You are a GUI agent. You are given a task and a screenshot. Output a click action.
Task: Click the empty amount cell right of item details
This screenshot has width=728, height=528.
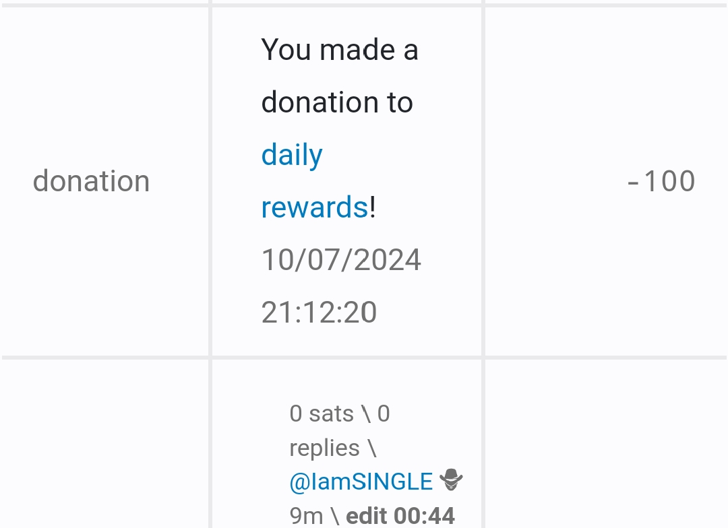pyautogui.click(x=605, y=444)
